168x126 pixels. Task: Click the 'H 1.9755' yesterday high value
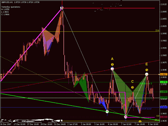coord(5,9)
